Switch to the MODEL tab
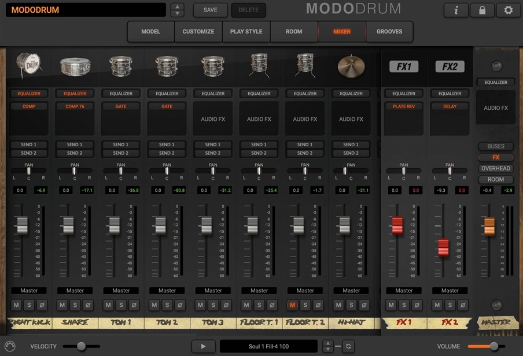523x356 pixels. (x=151, y=31)
